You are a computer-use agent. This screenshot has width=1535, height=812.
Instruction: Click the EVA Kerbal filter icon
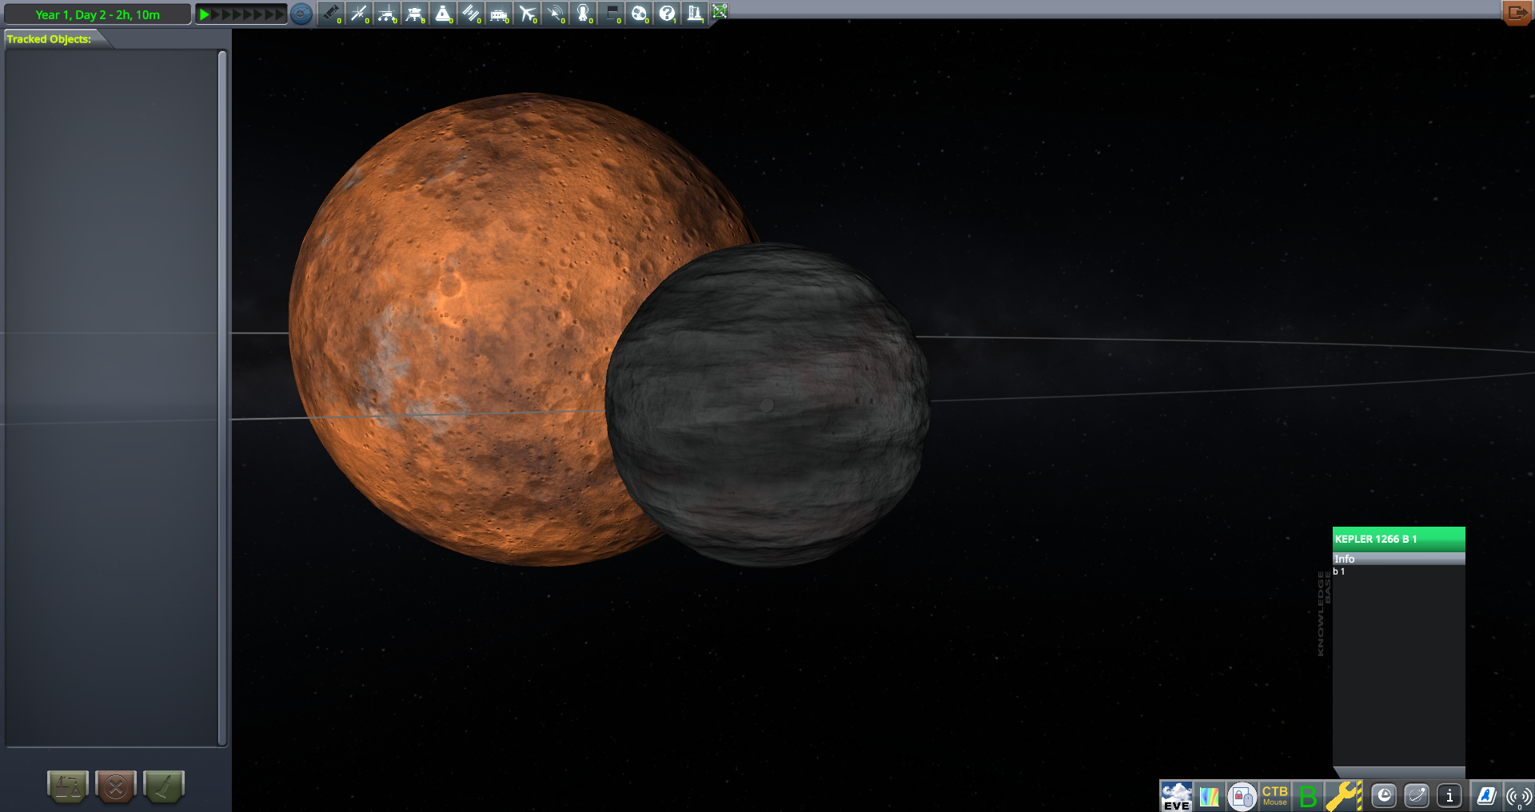point(584,14)
